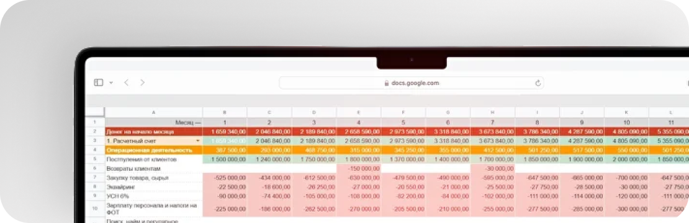This screenshot has height=223, width=689.
Task: Click the docs.google.com address bar
Action: click(412, 83)
